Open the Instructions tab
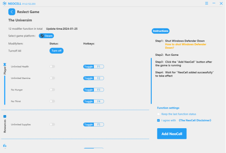The width and height of the screenshot is (226, 153). point(161,31)
